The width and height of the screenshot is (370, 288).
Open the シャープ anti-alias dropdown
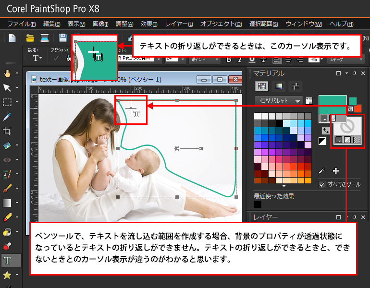tap(346, 60)
